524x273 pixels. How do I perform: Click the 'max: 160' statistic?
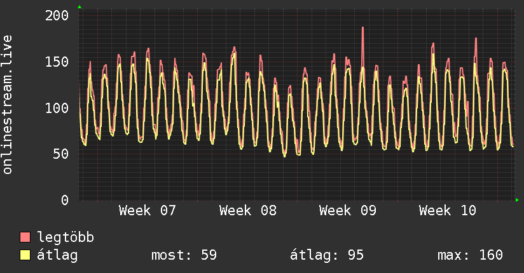pyautogui.click(x=470, y=255)
